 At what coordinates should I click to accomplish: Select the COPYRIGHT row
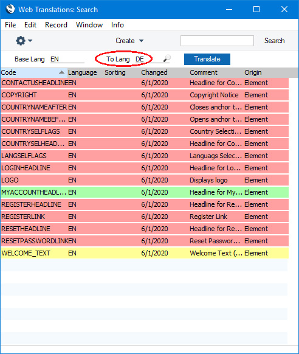coord(145,95)
